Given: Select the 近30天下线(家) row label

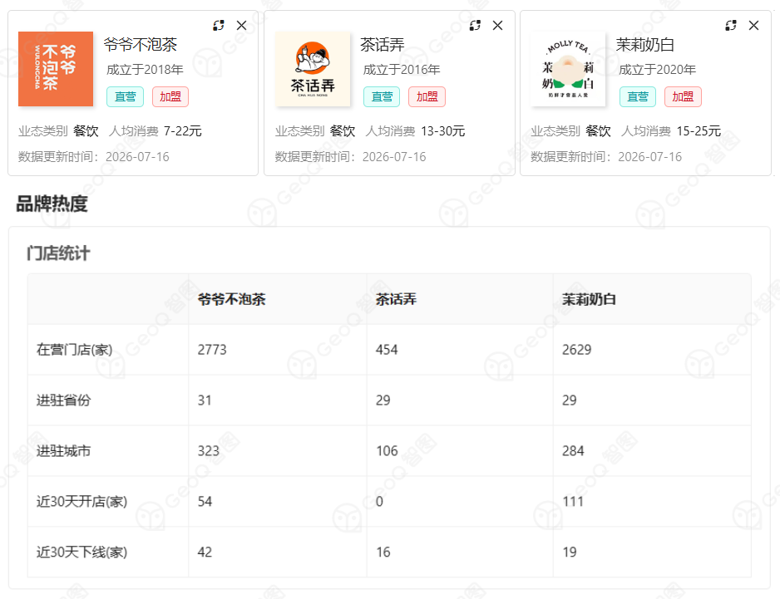Looking at the screenshot, I should click(81, 552).
